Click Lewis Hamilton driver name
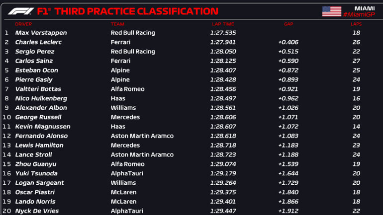383x215 pixels. tap(39, 145)
